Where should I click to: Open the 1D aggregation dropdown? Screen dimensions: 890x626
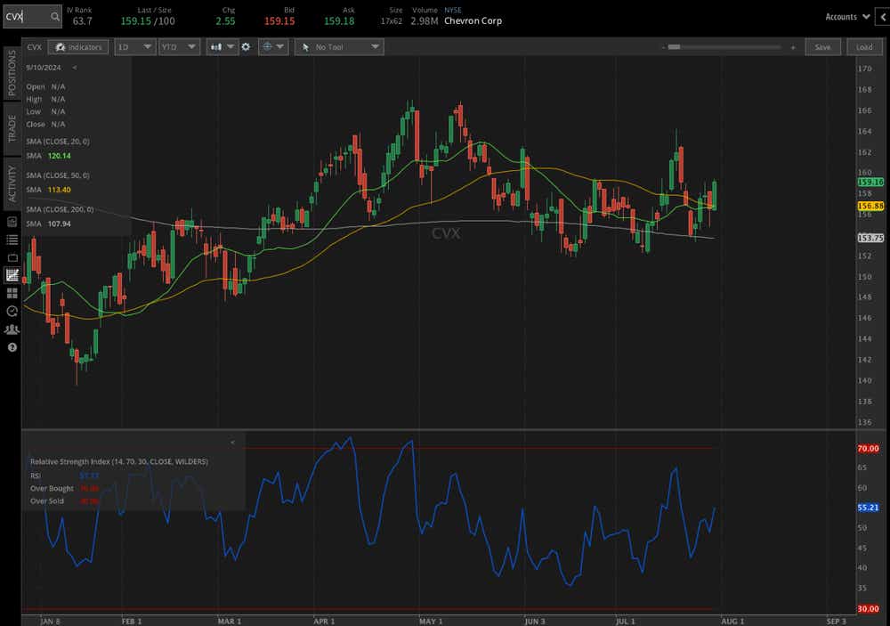(134, 47)
